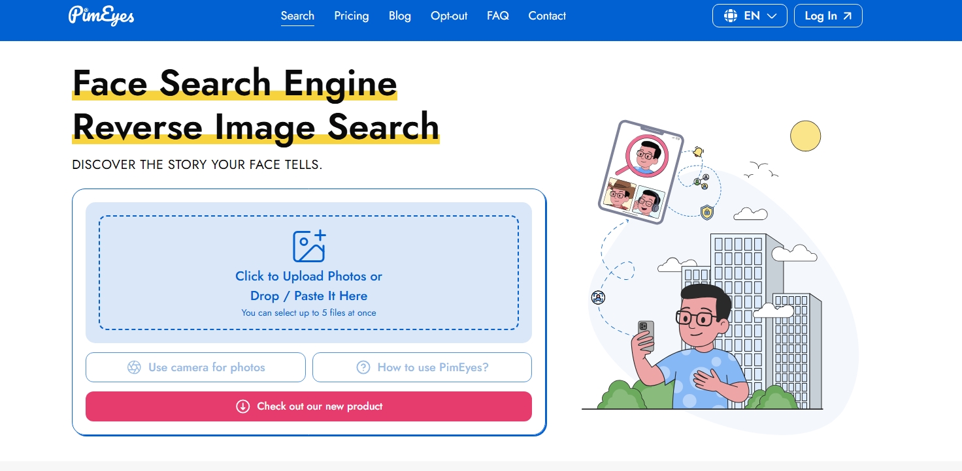Expand the EN language dropdown

749,16
